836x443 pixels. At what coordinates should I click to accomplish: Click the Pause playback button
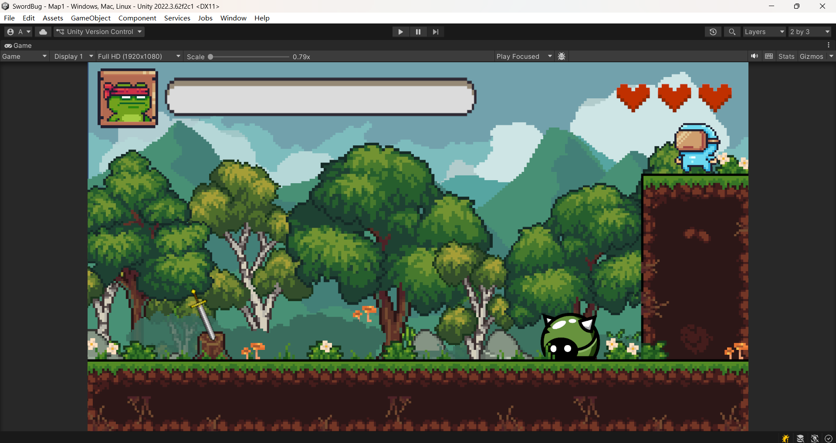tap(418, 32)
